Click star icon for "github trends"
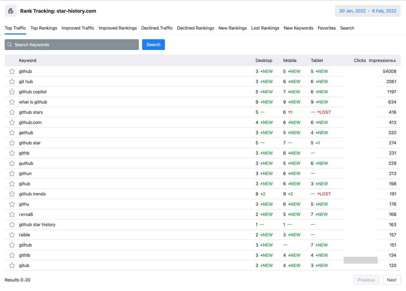406x291 pixels. (12, 194)
